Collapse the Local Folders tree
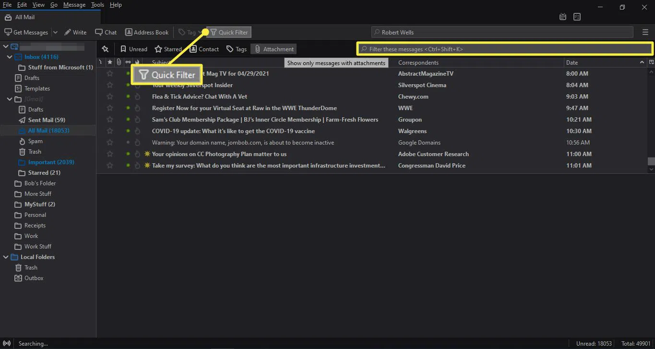 click(6, 257)
